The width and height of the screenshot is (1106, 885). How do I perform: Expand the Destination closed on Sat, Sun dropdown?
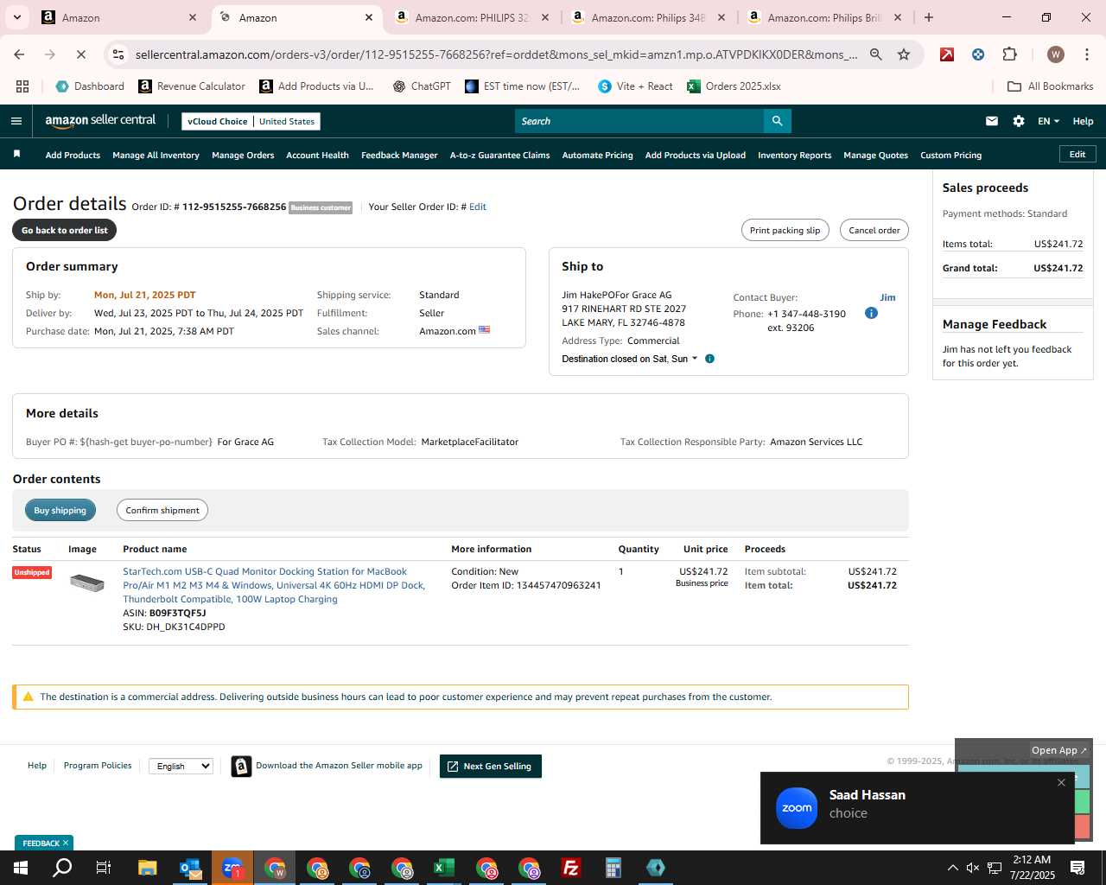click(x=629, y=359)
